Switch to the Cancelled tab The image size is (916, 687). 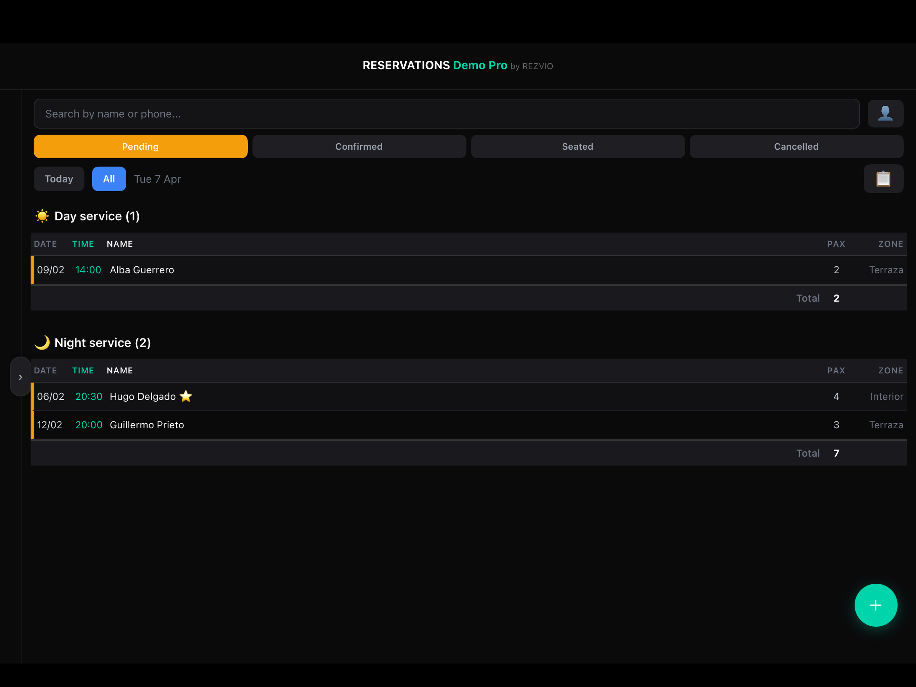pos(796,146)
